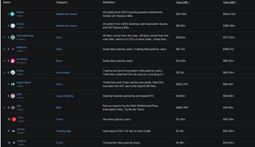Expand the Pump row chevron
255x147 pixels.
click(4, 72)
